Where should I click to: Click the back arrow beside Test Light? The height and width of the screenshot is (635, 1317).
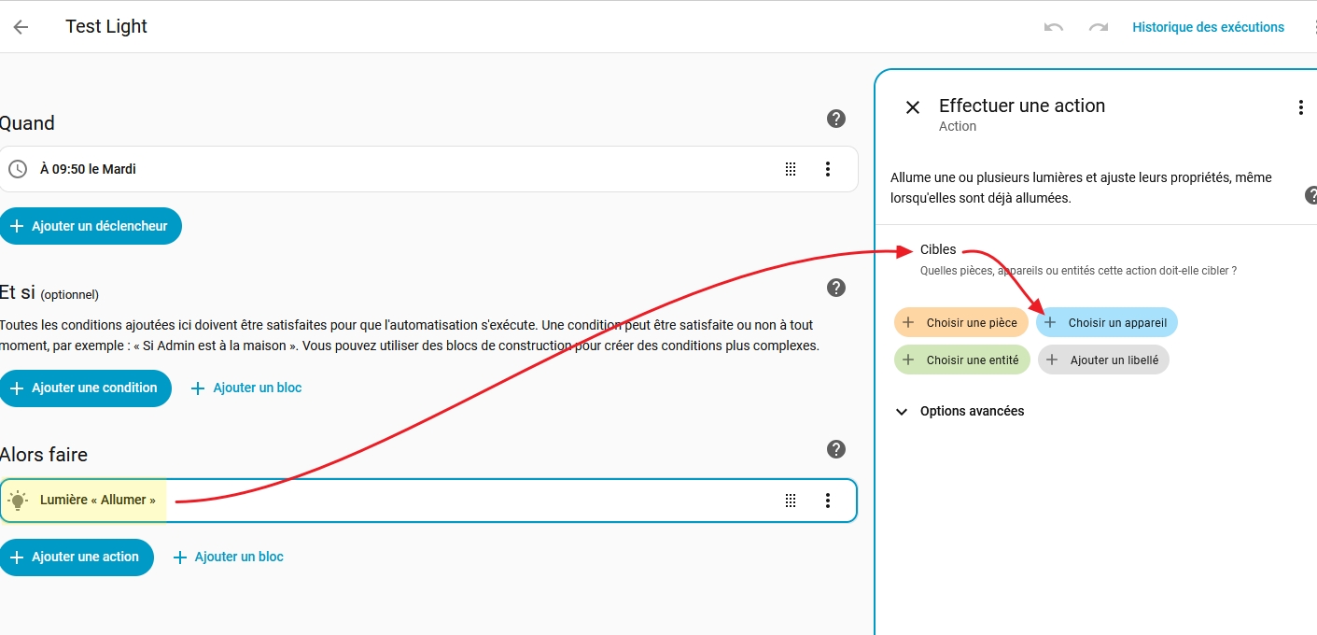tap(21, 27)
